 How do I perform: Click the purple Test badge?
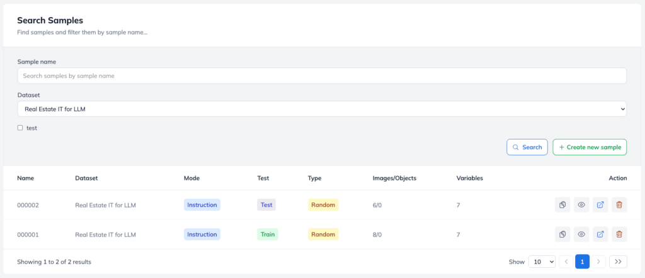point(266,204)
